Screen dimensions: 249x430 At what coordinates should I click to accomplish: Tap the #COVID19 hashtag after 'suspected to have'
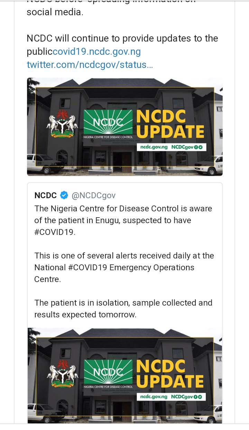pyautogui.click(x=54, y=232)
